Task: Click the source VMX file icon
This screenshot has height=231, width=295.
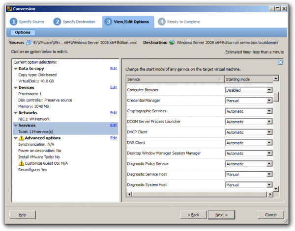Action: (29, 43)
